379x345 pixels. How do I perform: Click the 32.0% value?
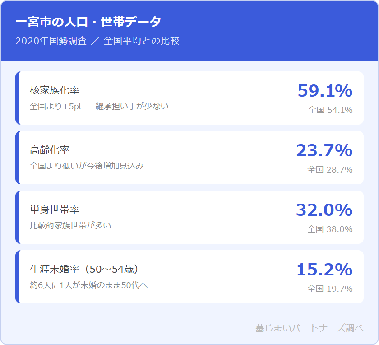(324, 210)
